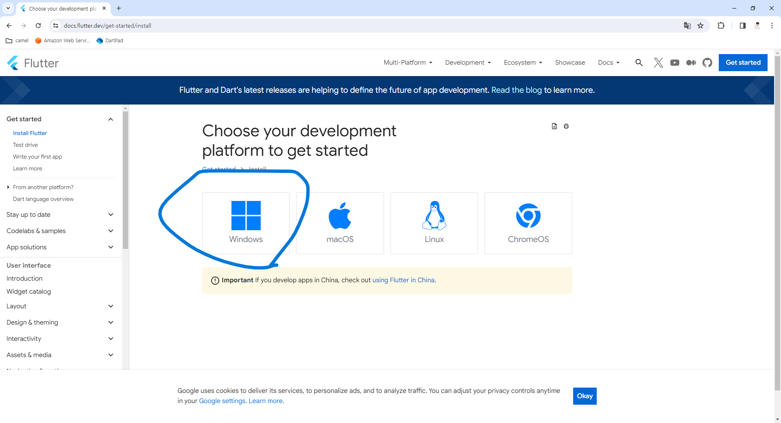Open a new browser tab

coord(119,8)
